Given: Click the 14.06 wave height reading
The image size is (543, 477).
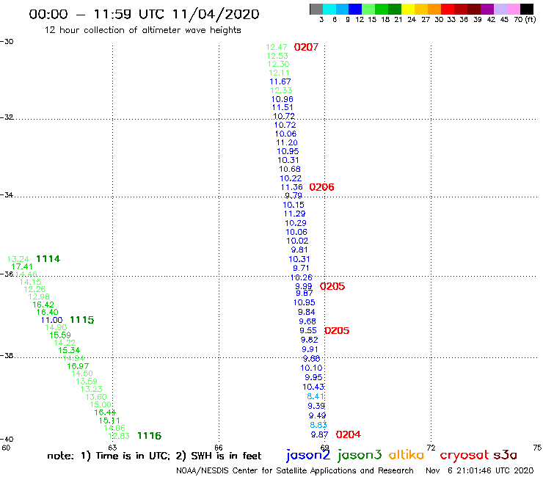Looking at the screenshot, I should (x=114, y=428).
